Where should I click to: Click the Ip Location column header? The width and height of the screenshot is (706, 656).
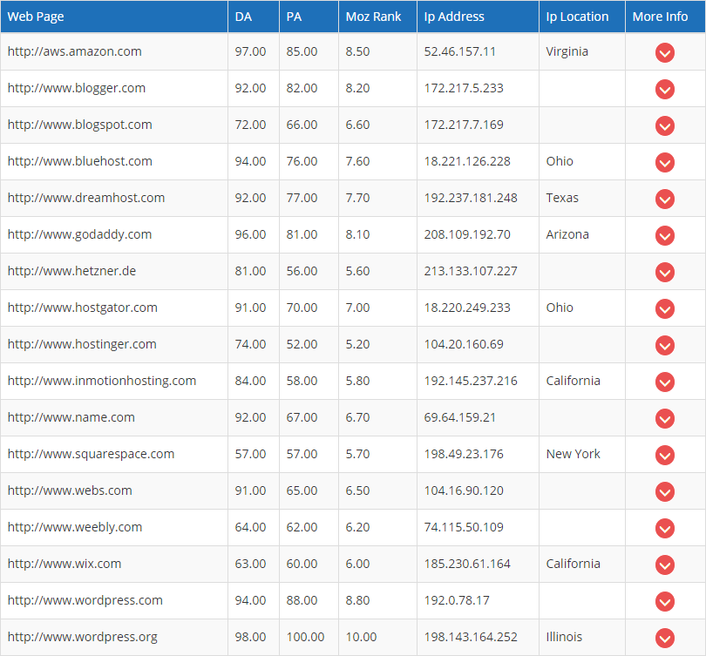(582, 17)
